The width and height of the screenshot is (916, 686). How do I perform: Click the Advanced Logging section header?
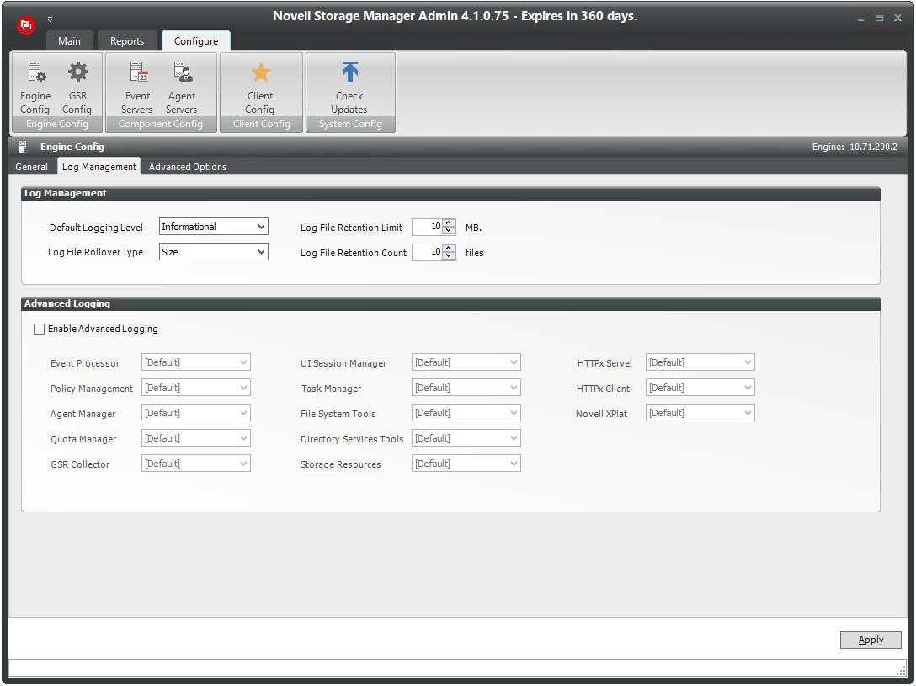tap(450, 303)
